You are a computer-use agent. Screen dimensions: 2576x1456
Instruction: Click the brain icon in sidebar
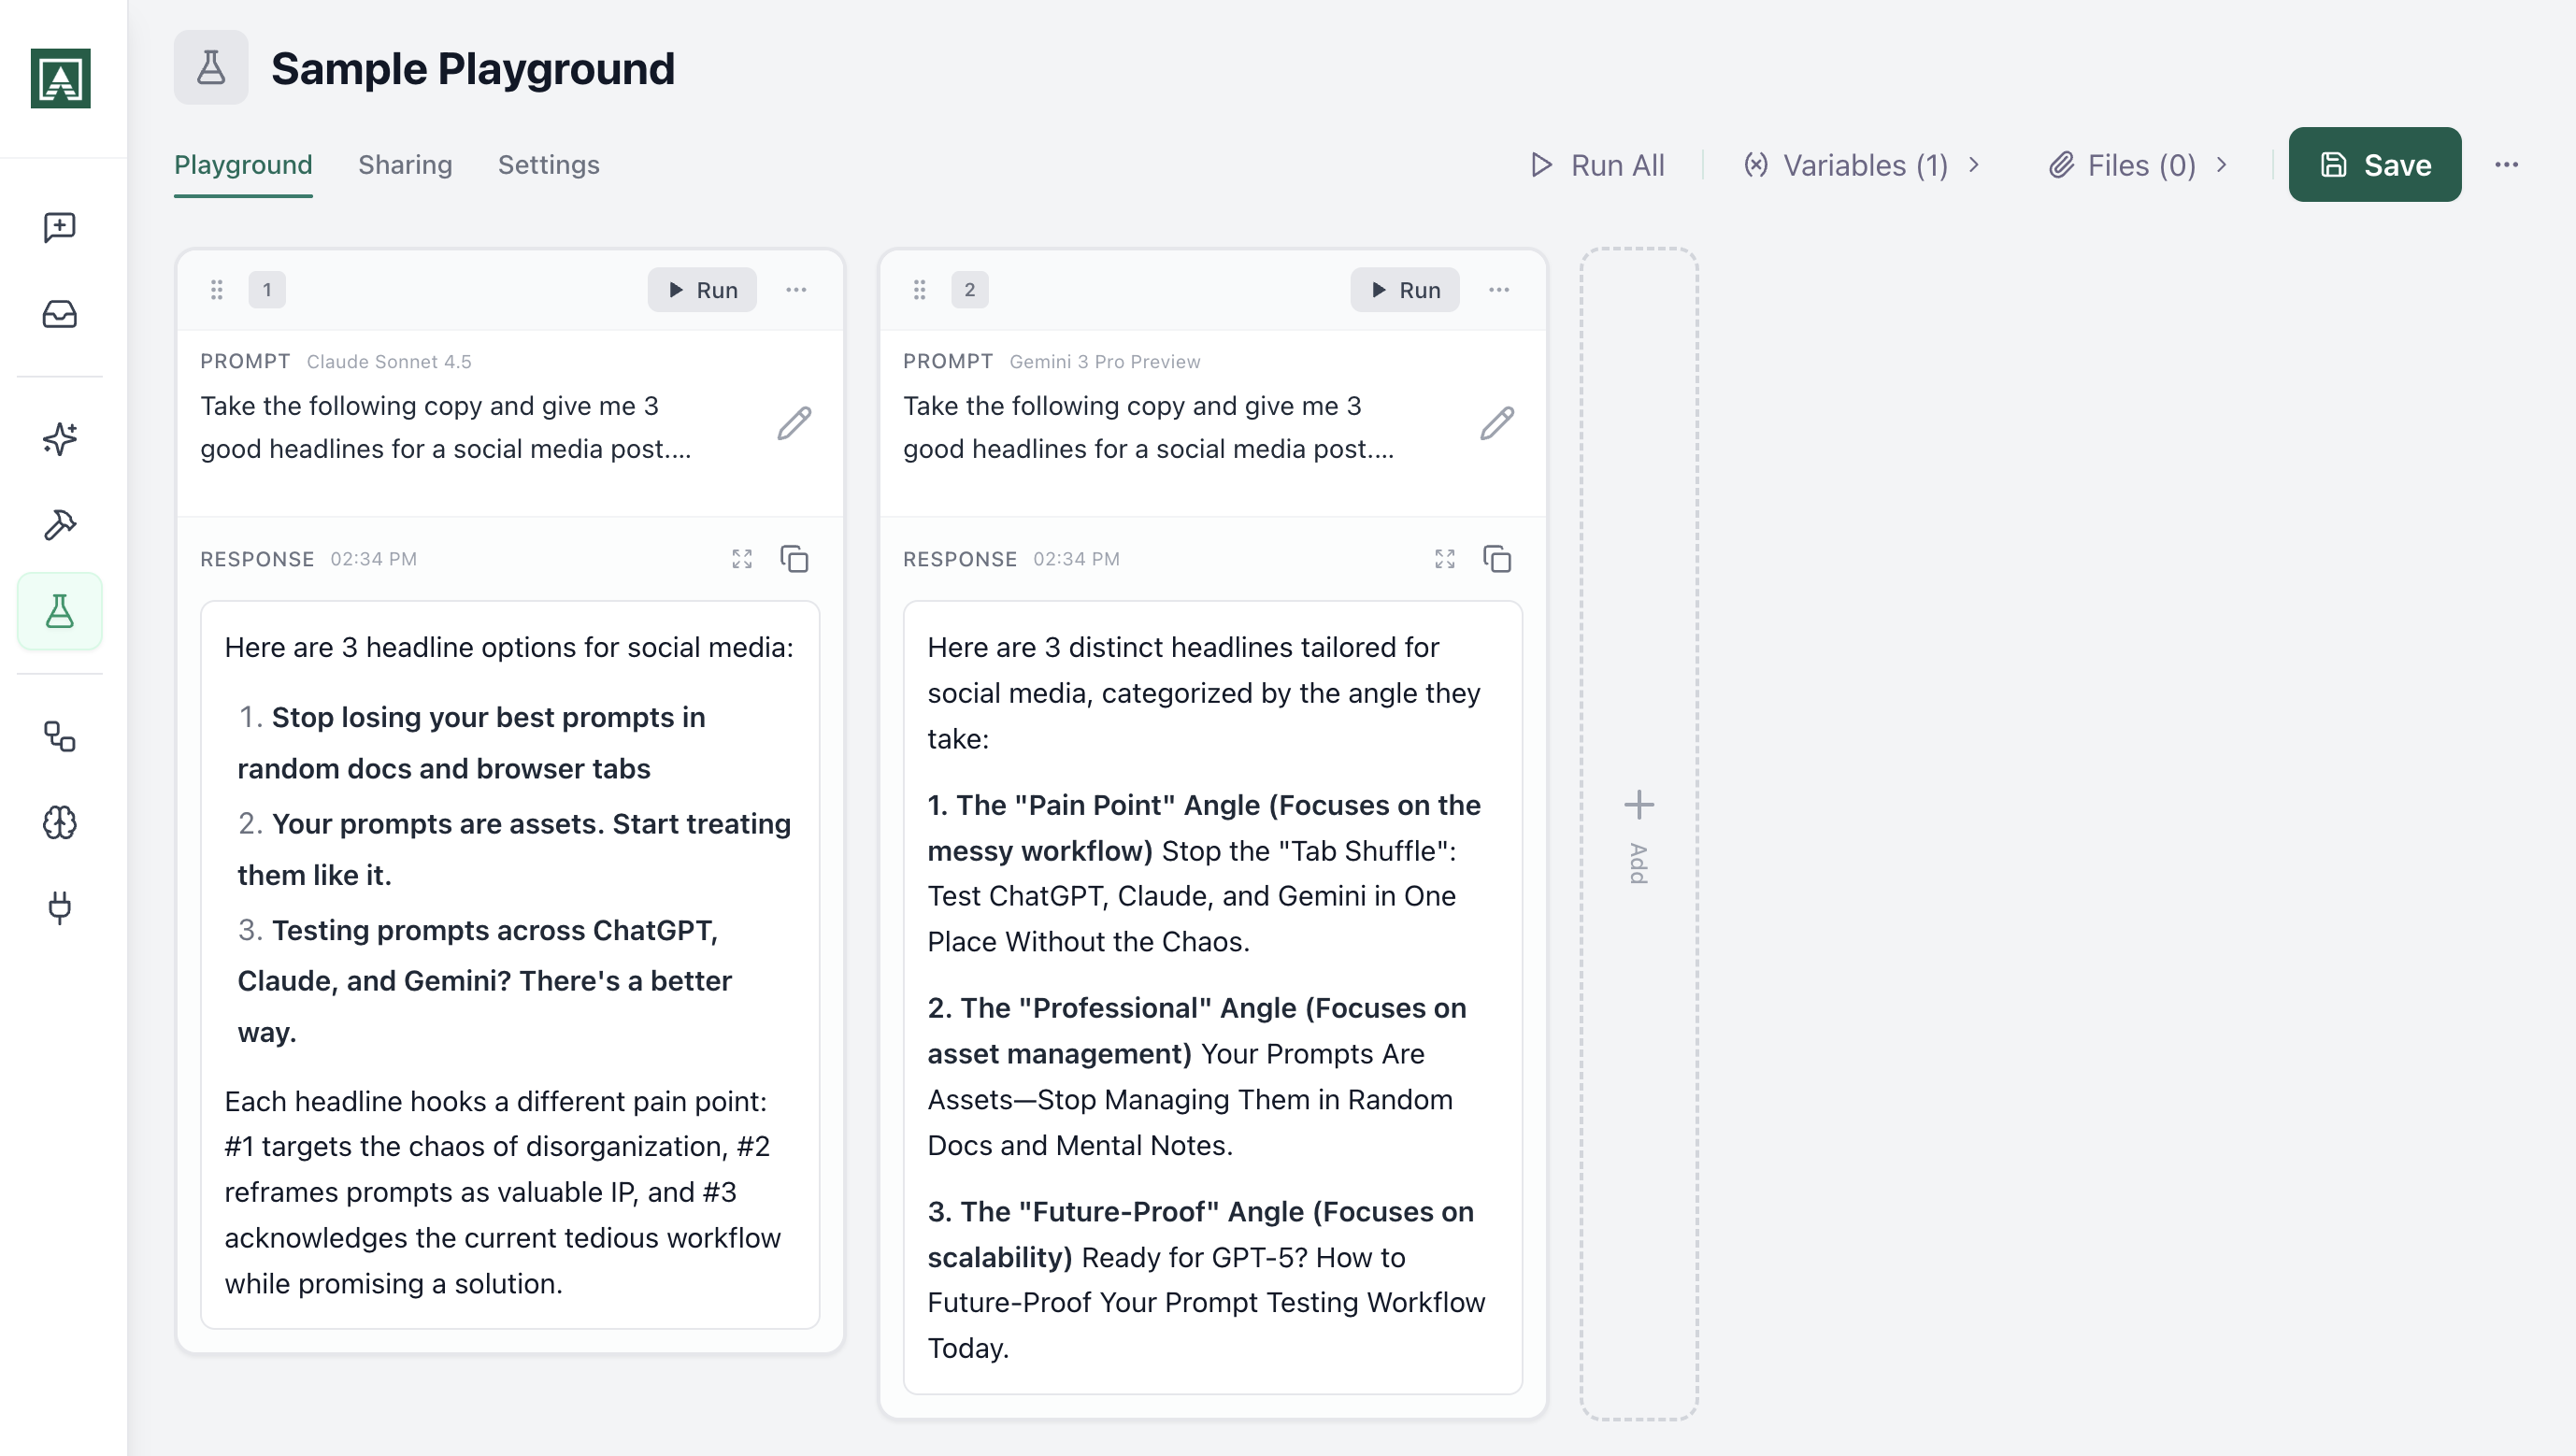coord(60,822)
